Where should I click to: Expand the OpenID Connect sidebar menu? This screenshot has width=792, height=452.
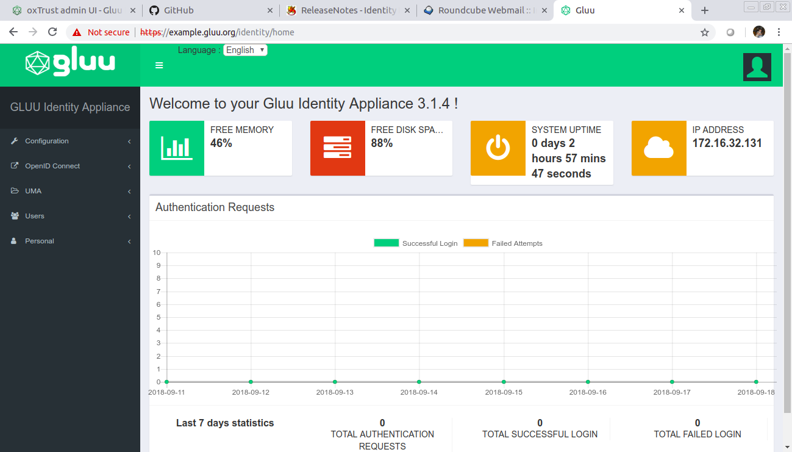click(x=52, y=166)
